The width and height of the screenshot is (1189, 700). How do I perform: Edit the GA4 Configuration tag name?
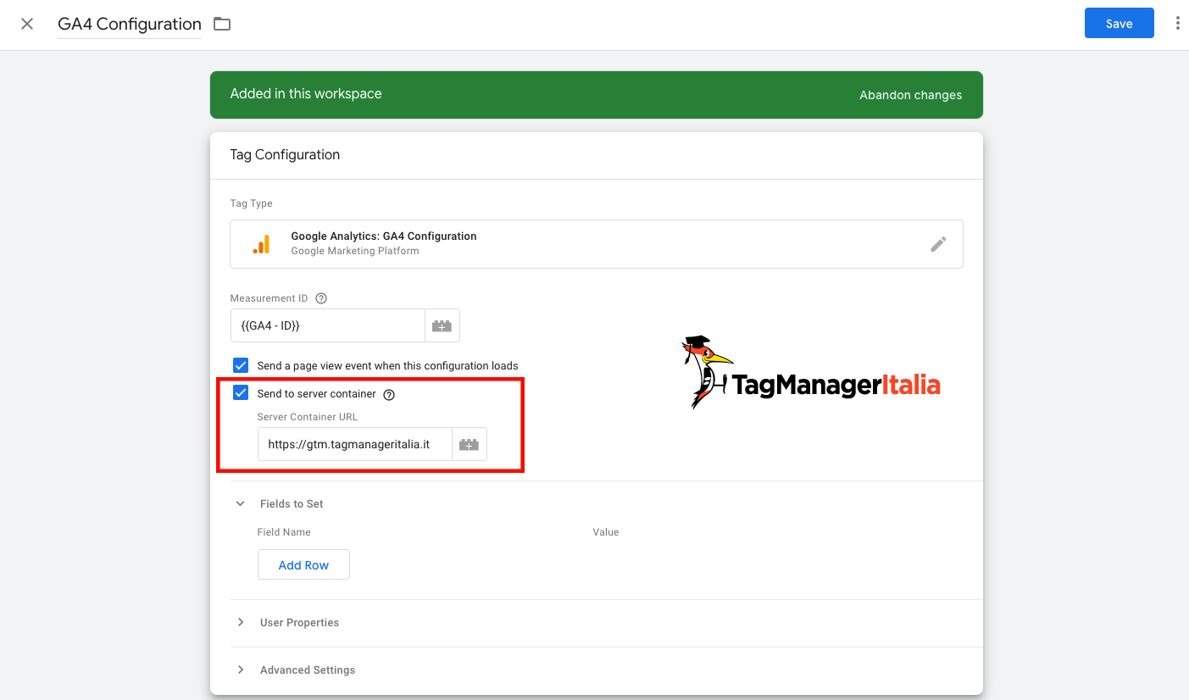[x=130, y=24]
